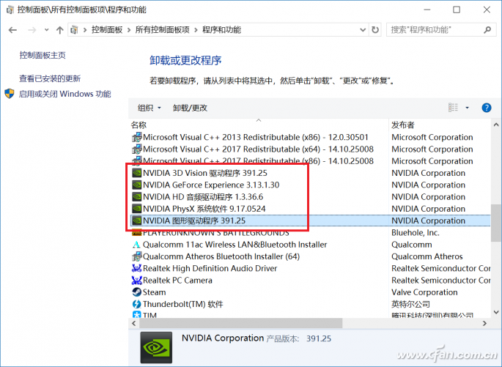Click the NVIDIA GeForce Experience icon
The width and height of the screenshot is (502, 367).
(x=136, y=185)
